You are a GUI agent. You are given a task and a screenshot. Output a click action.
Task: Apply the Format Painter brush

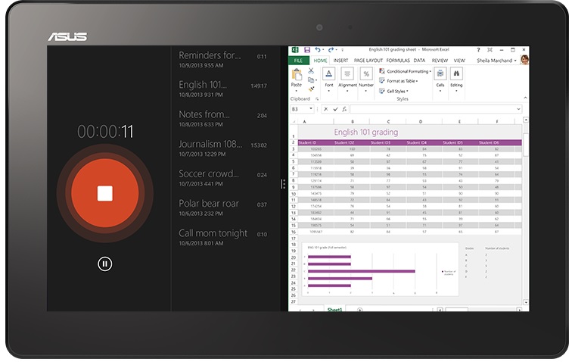point(311,89)
